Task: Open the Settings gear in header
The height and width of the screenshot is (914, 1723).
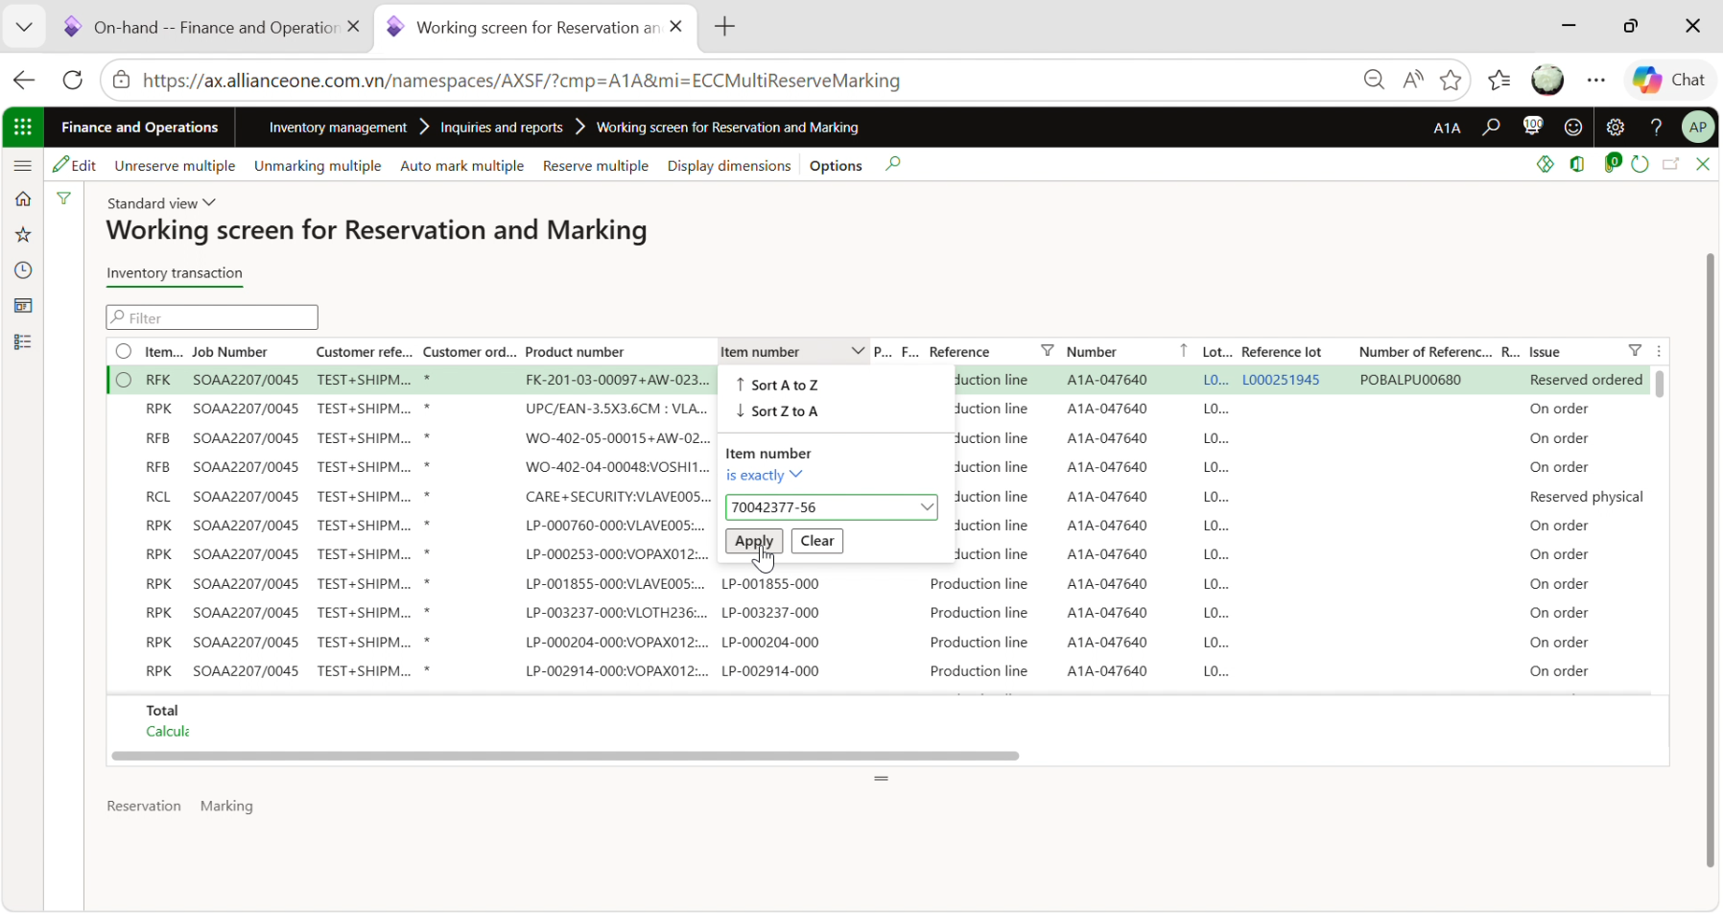Action: [x=1616, y=127]
